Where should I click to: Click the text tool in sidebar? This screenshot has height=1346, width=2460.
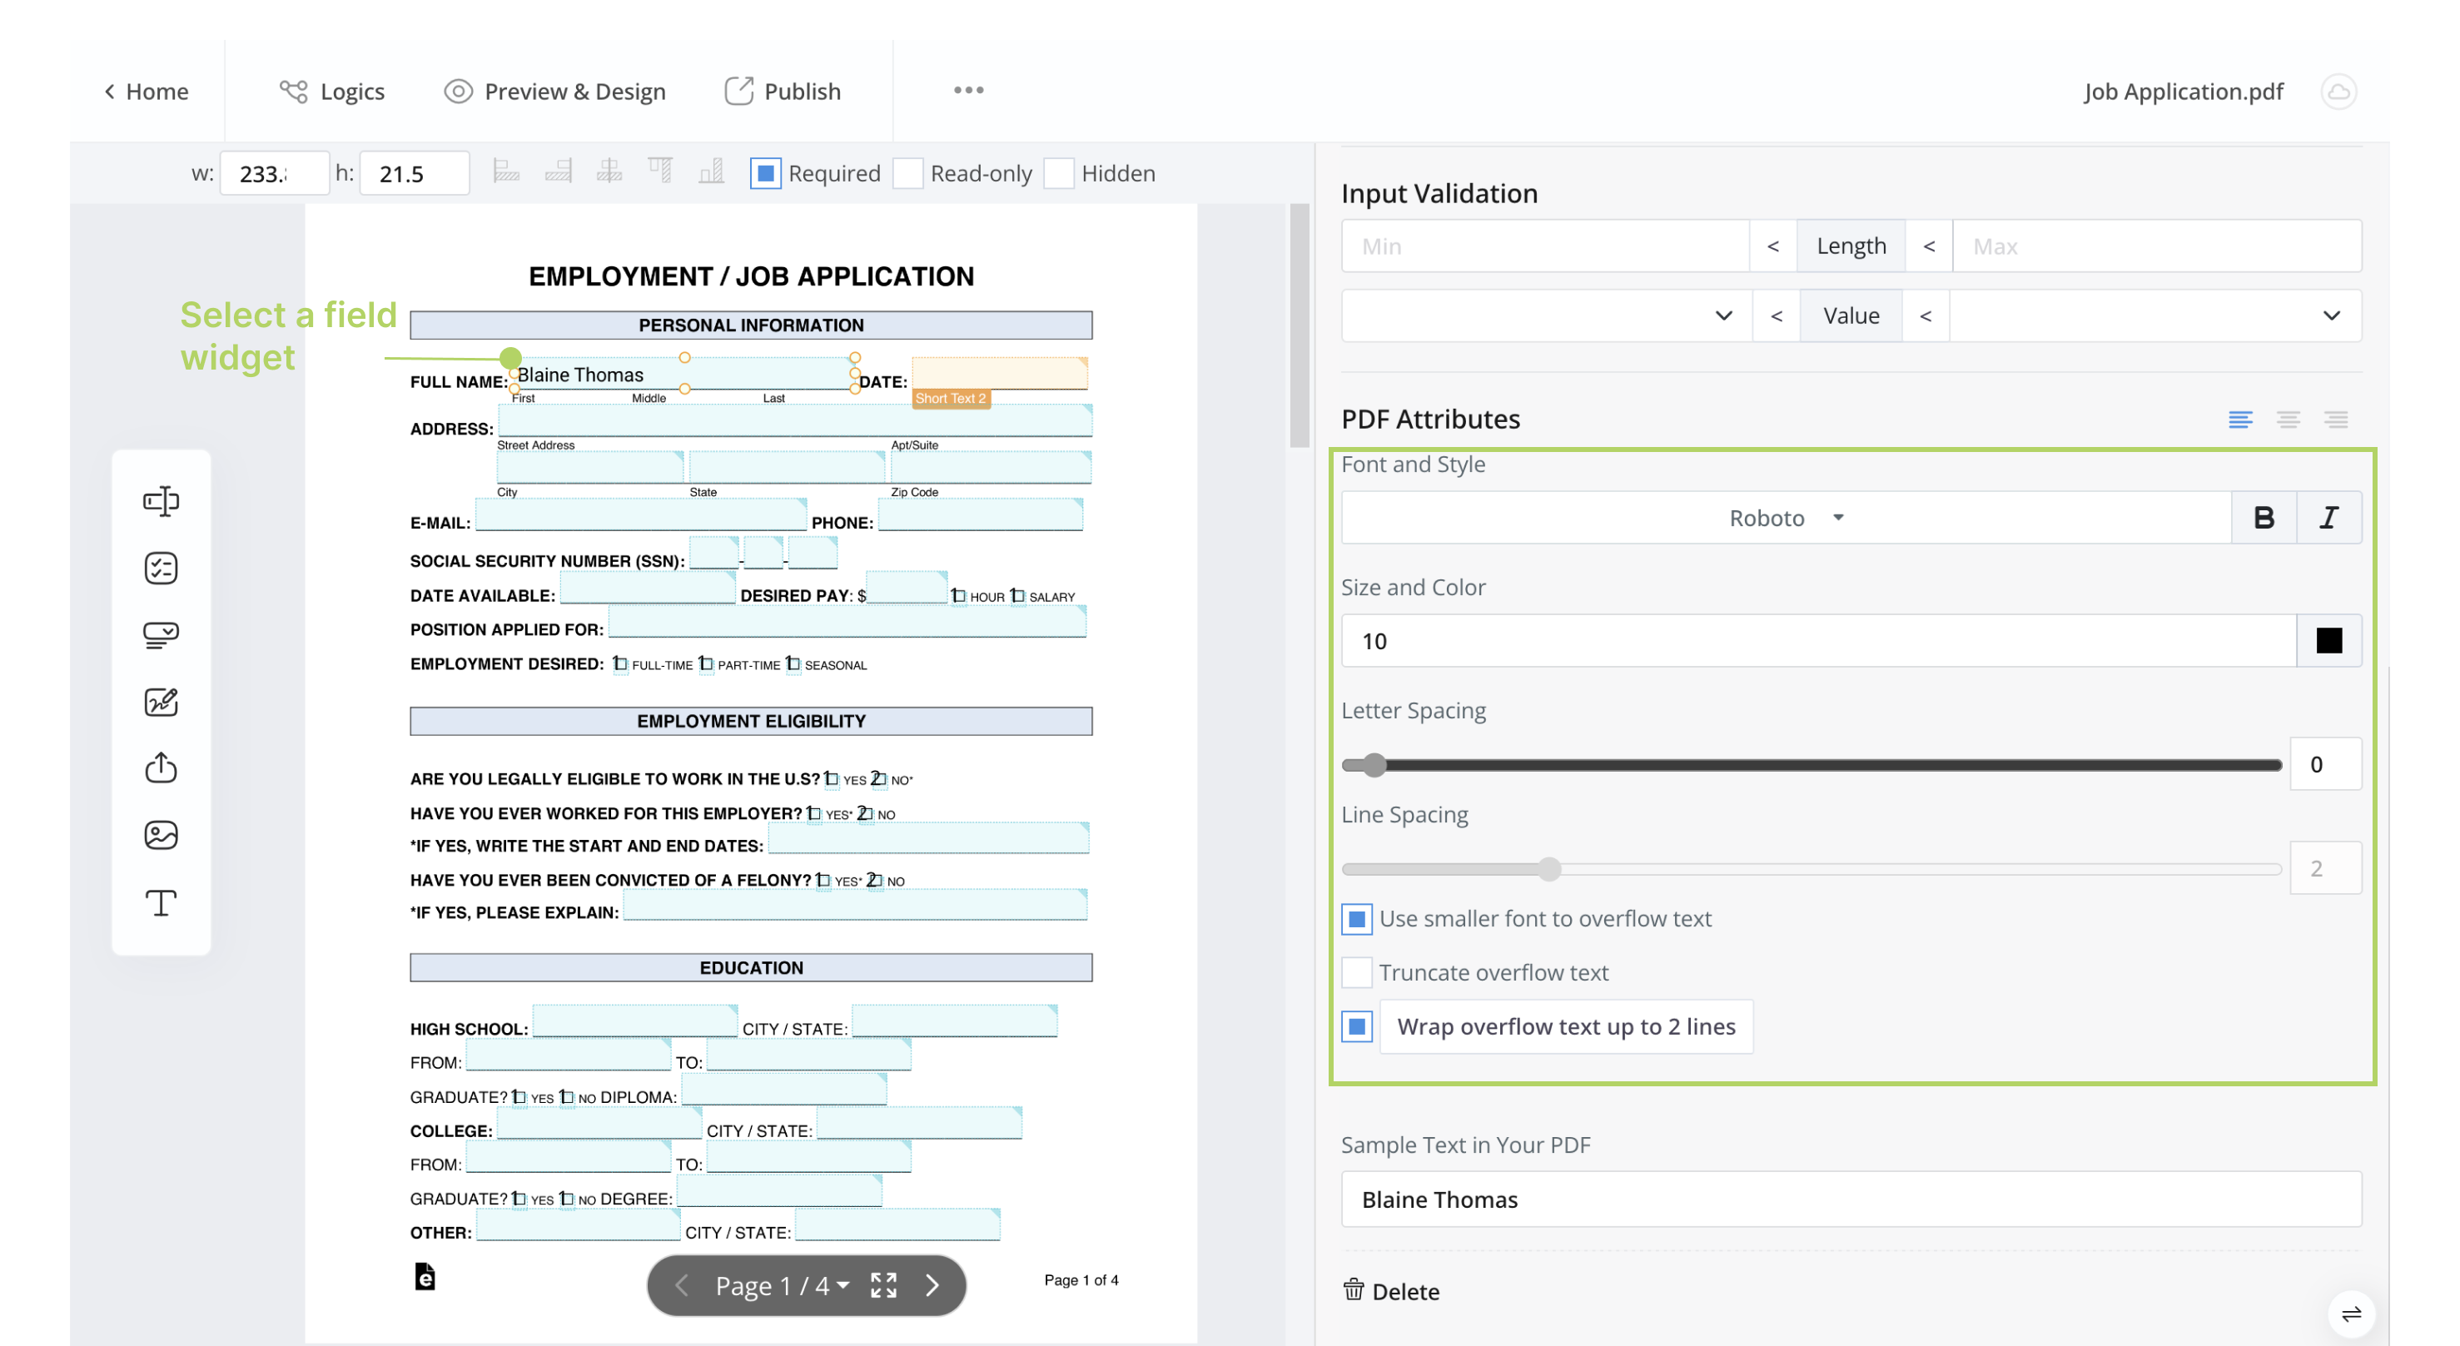[161, 901]
